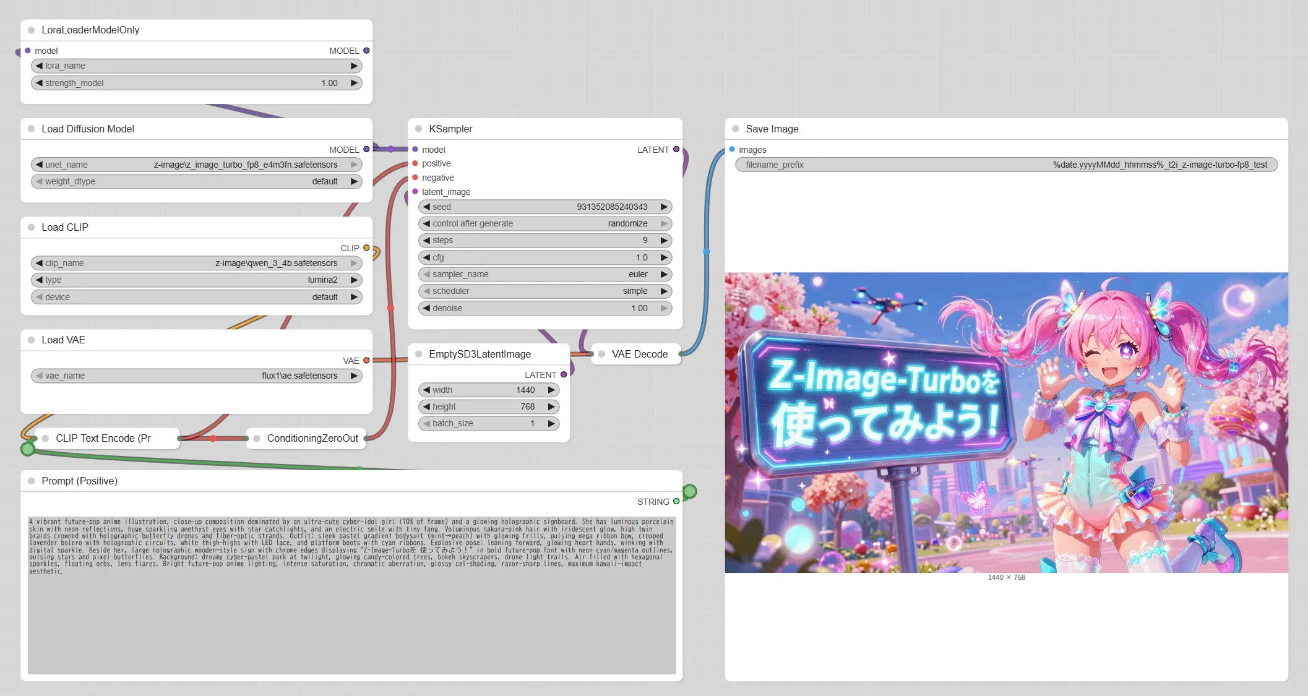Decrease latent height with left arrow
The width and height of the screenshot is (1308, 696).
pos(426,406)
